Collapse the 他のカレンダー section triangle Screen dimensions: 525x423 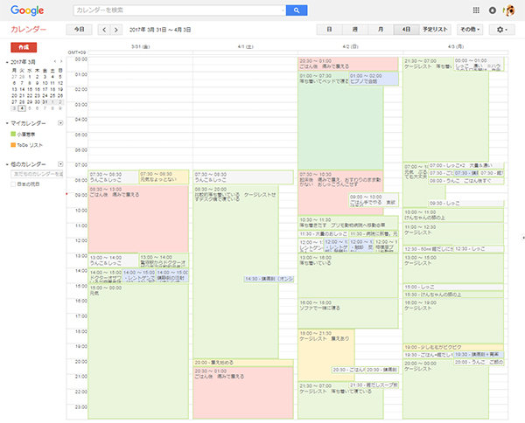coord(7,164)
